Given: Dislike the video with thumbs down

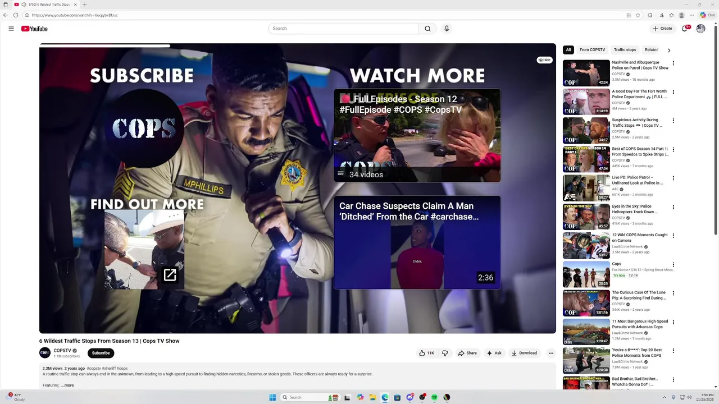Looking at the screenshot, I should [445, 353].
